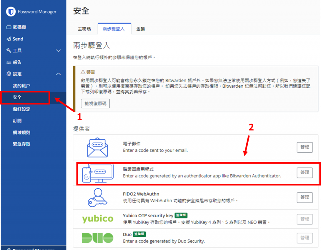Select 安全 in the sidebar
321x250 pixels.
(17, 97)
